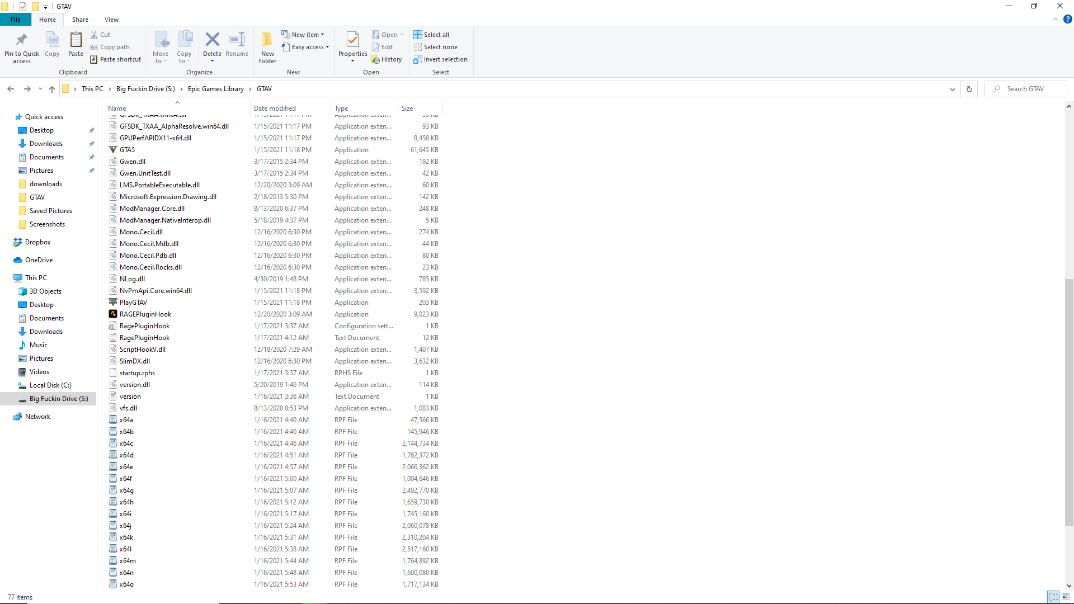Expand the Easy access dropdown

[x=305, y=47]
